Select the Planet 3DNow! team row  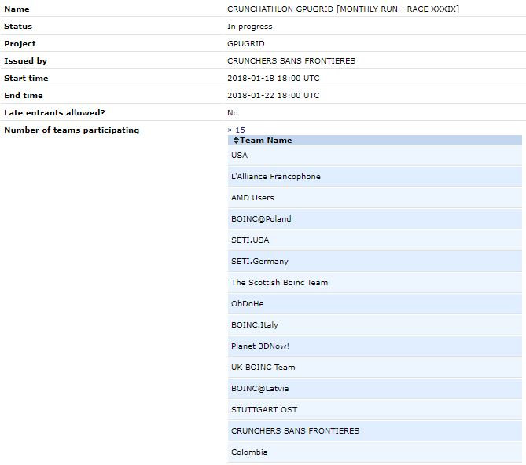(375, 346)
